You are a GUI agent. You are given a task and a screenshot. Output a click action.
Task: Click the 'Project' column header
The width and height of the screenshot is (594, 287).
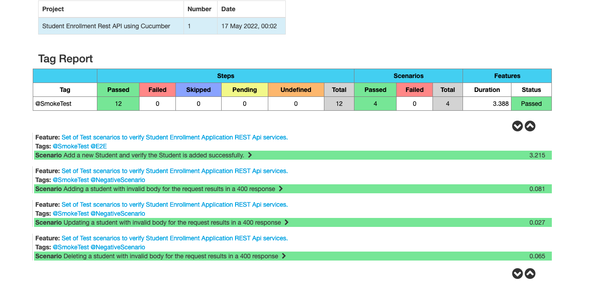(111, 9)
